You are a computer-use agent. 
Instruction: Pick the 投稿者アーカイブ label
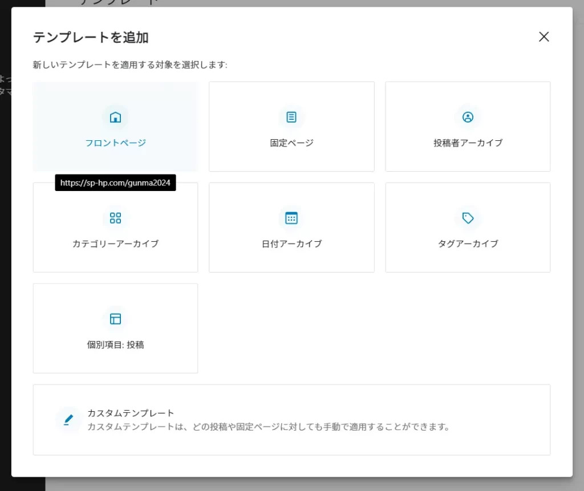tap(468, 143)
